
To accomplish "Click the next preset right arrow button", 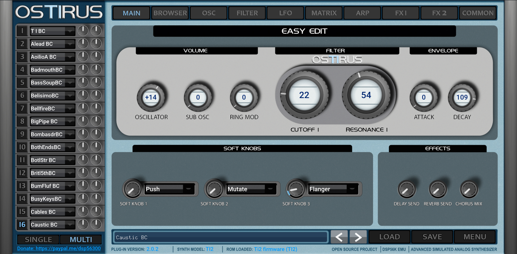I will point(358,237).
